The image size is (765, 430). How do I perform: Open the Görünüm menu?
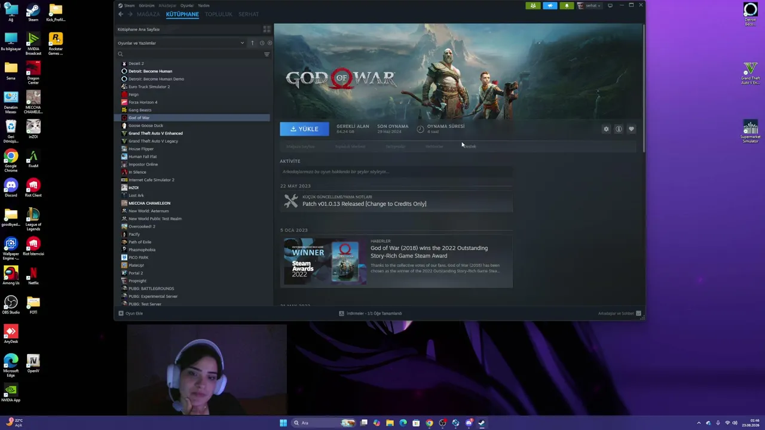(x=146, y=5)
